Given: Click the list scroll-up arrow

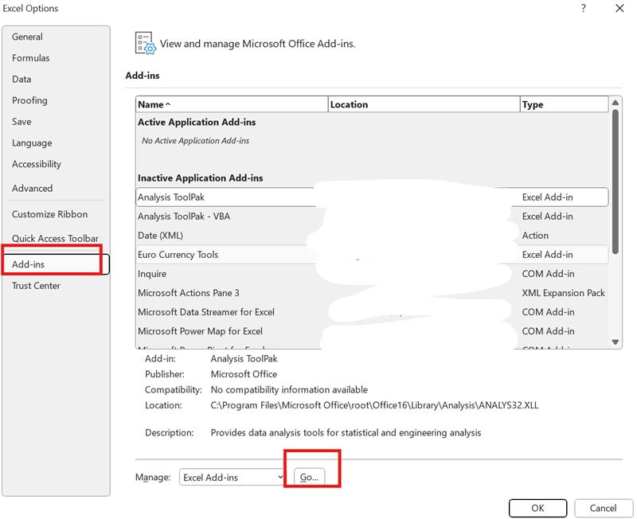Looking at the screenshot, I should tap(615, 103).
